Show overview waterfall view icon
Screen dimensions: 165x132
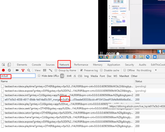pos(51,70)
